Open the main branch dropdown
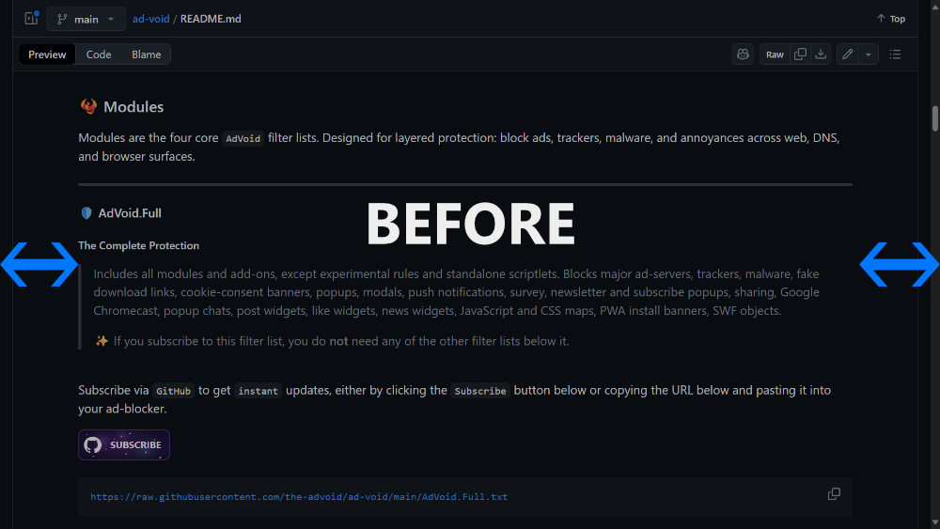 click(x=86, y=19)
